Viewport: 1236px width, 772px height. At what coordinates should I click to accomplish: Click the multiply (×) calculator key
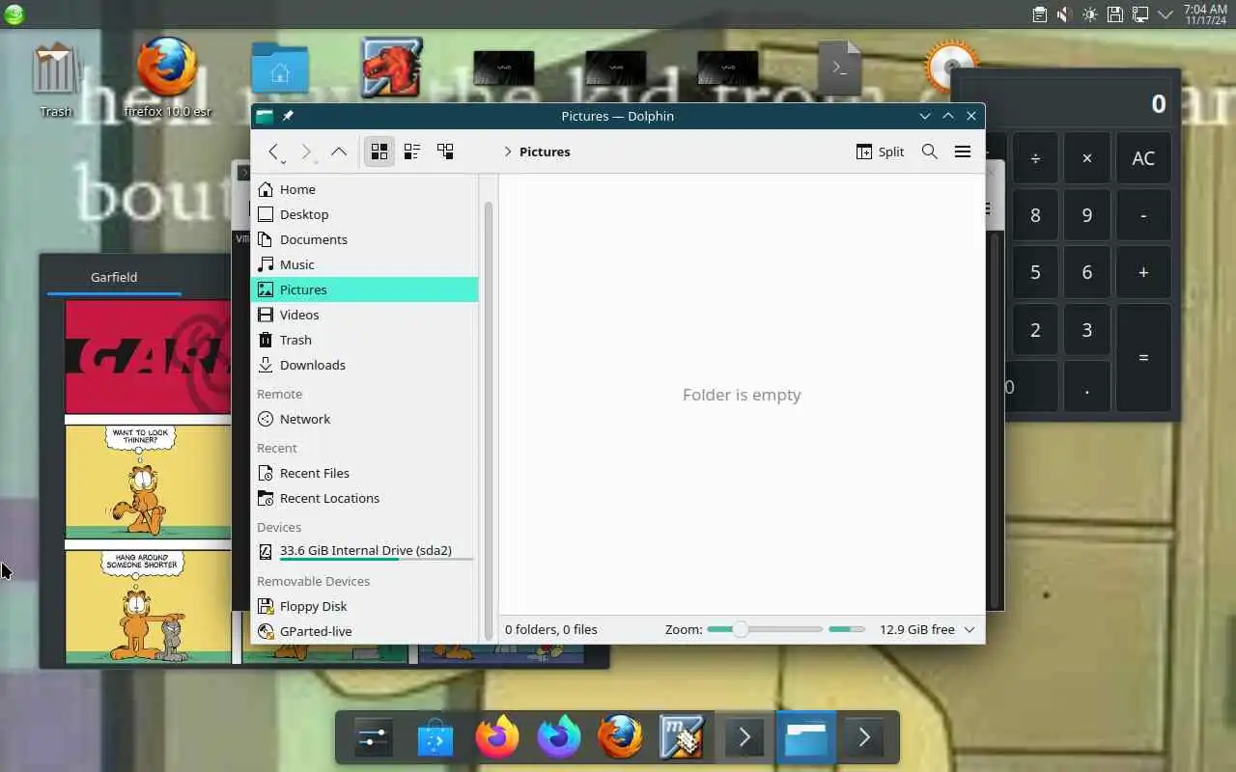point(1087,159)
